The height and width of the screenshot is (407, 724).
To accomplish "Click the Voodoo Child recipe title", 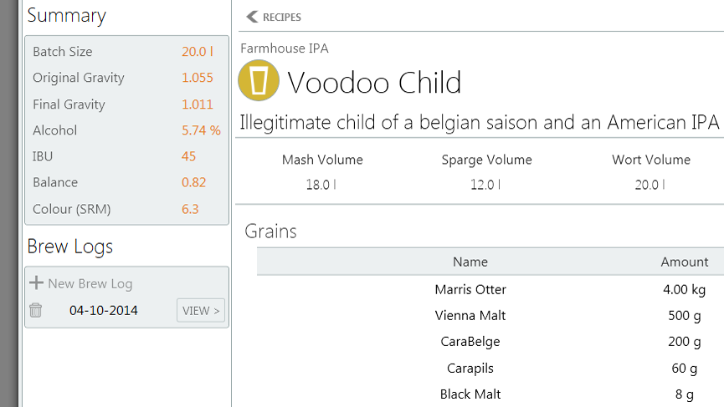I will click(374, 83).
